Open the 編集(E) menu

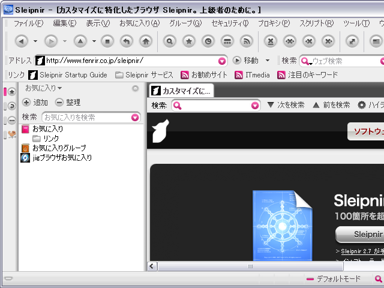(x=65, y=23)
